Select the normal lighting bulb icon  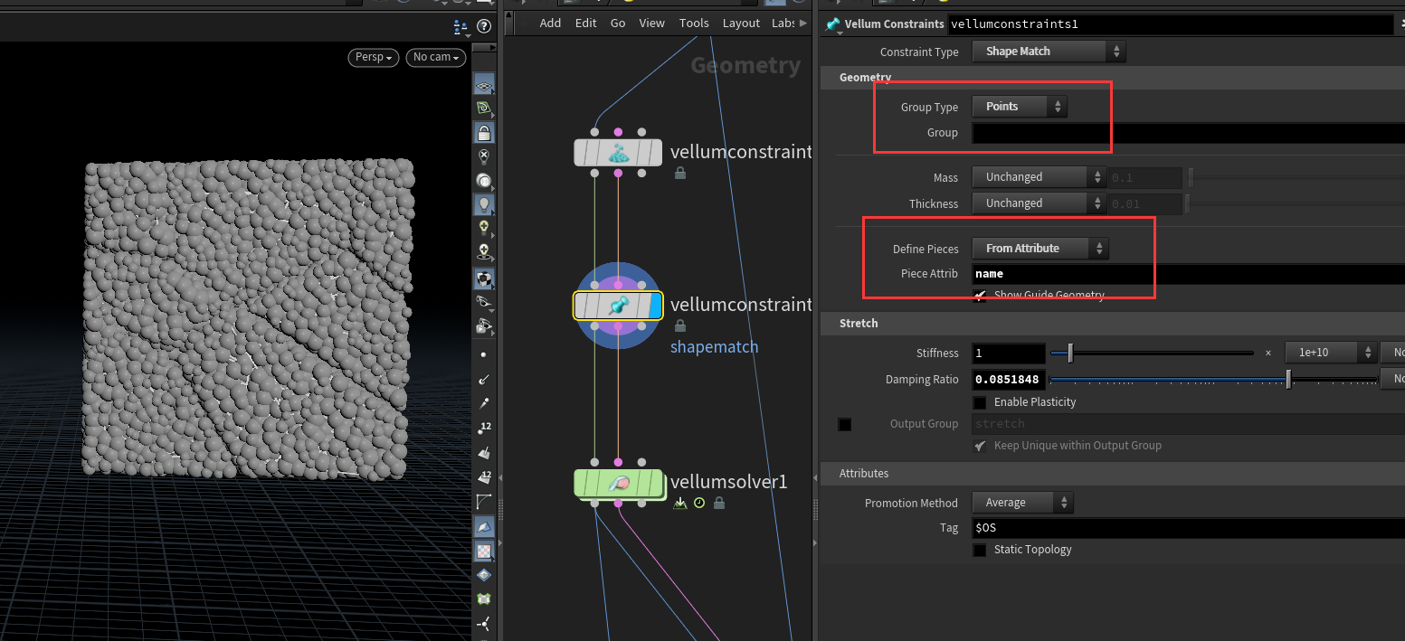484,204
